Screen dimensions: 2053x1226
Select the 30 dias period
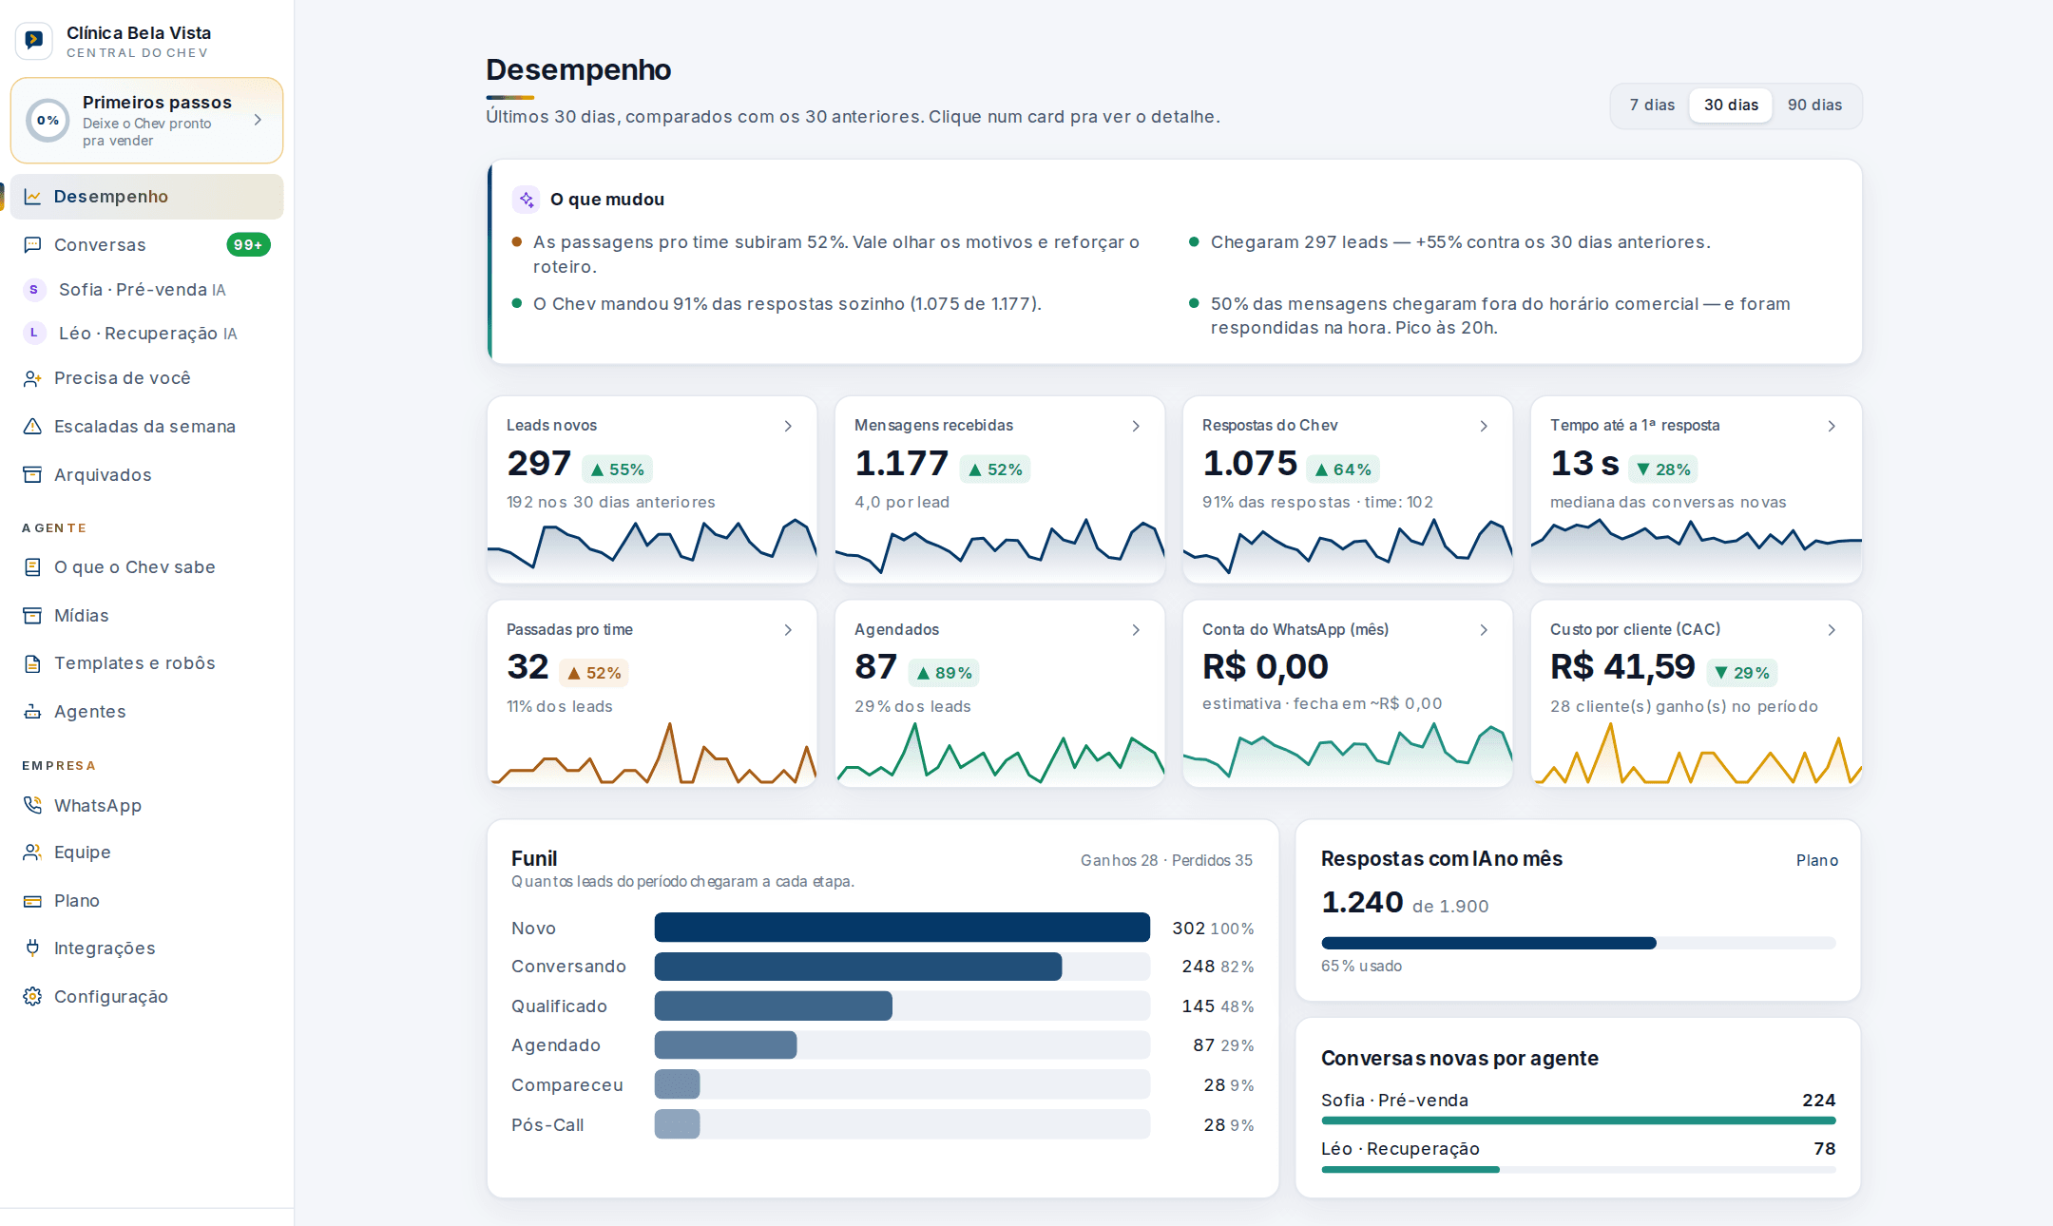1731,105
